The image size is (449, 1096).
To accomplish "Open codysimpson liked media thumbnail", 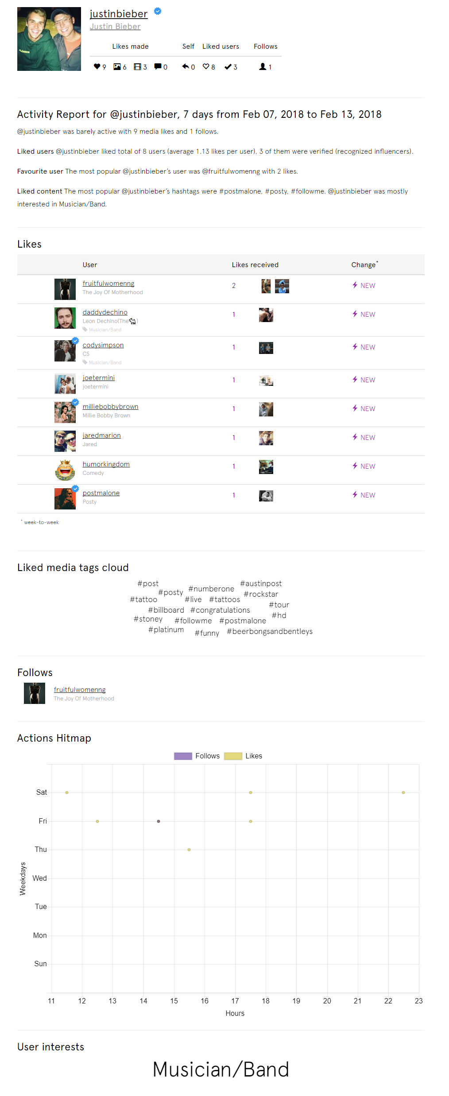I will tap(266, 348).
